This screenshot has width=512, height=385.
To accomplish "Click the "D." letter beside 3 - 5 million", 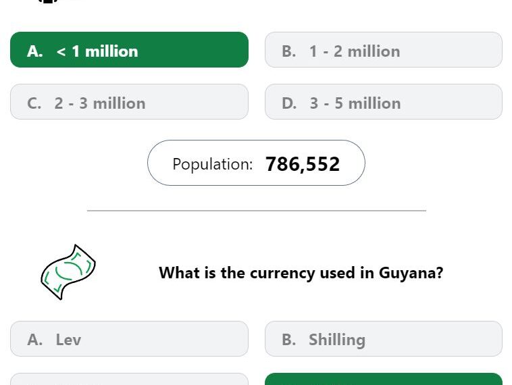I will (x=289, y=103).
